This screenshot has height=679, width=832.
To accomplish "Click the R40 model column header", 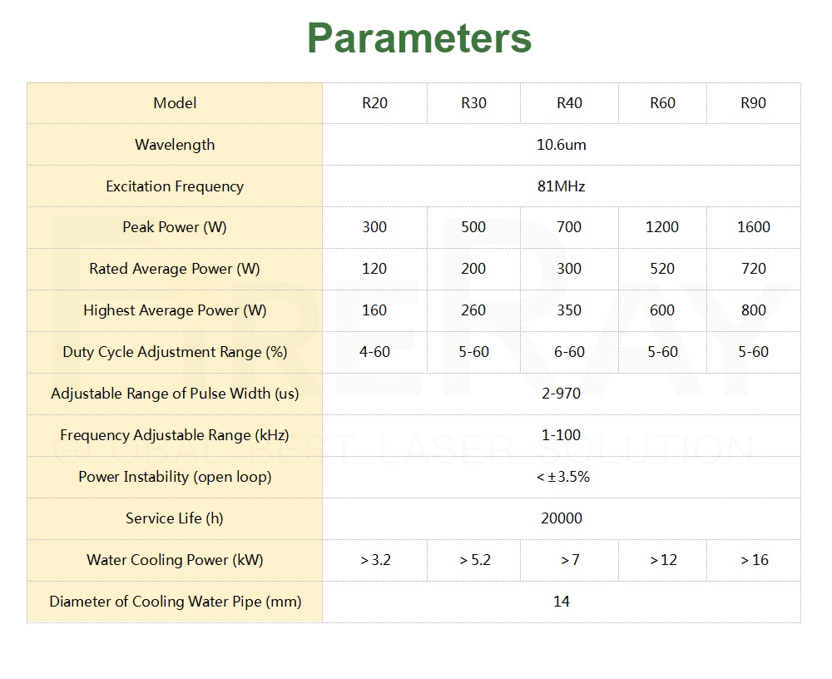I will pos(569,103).
